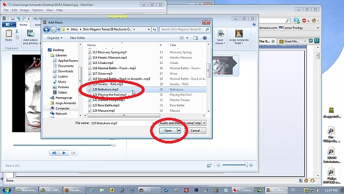Click Save movie in Movie Maker ribbon
The height and width of the screenshot is (194, 344).
220,37
